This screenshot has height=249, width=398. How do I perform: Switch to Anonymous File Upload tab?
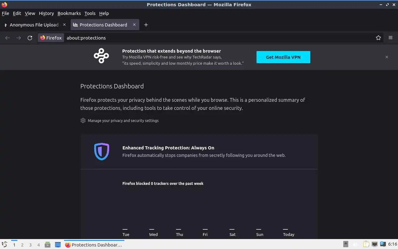[34, 25]
